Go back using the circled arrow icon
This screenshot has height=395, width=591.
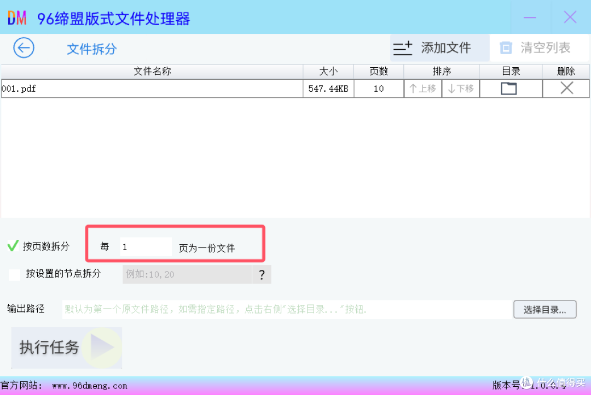tap(24, 48)
